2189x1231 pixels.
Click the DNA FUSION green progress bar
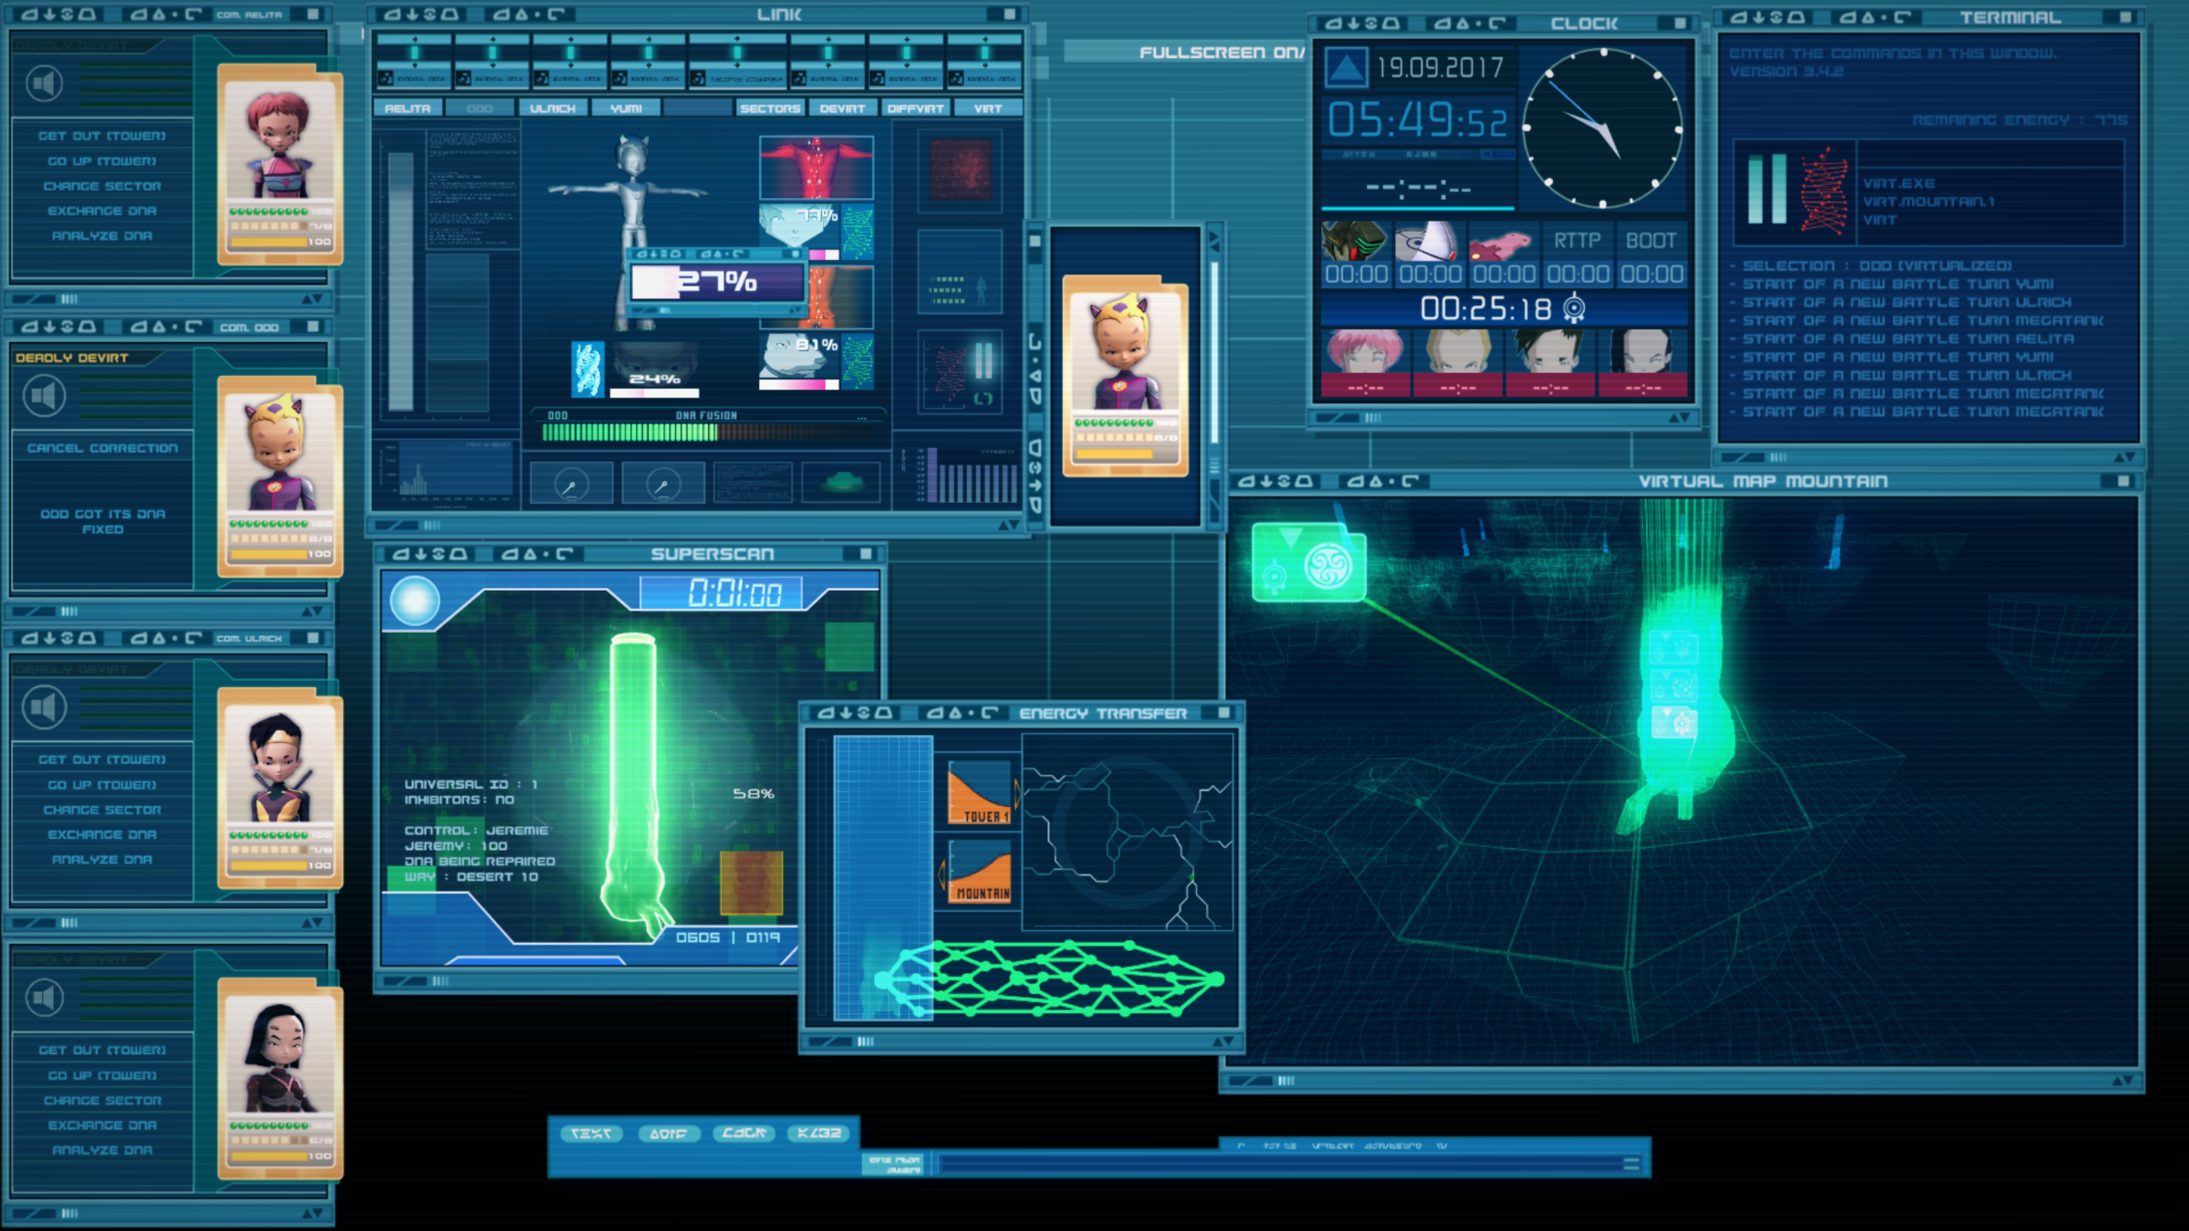pyautogui.click(x=707, y=433)
